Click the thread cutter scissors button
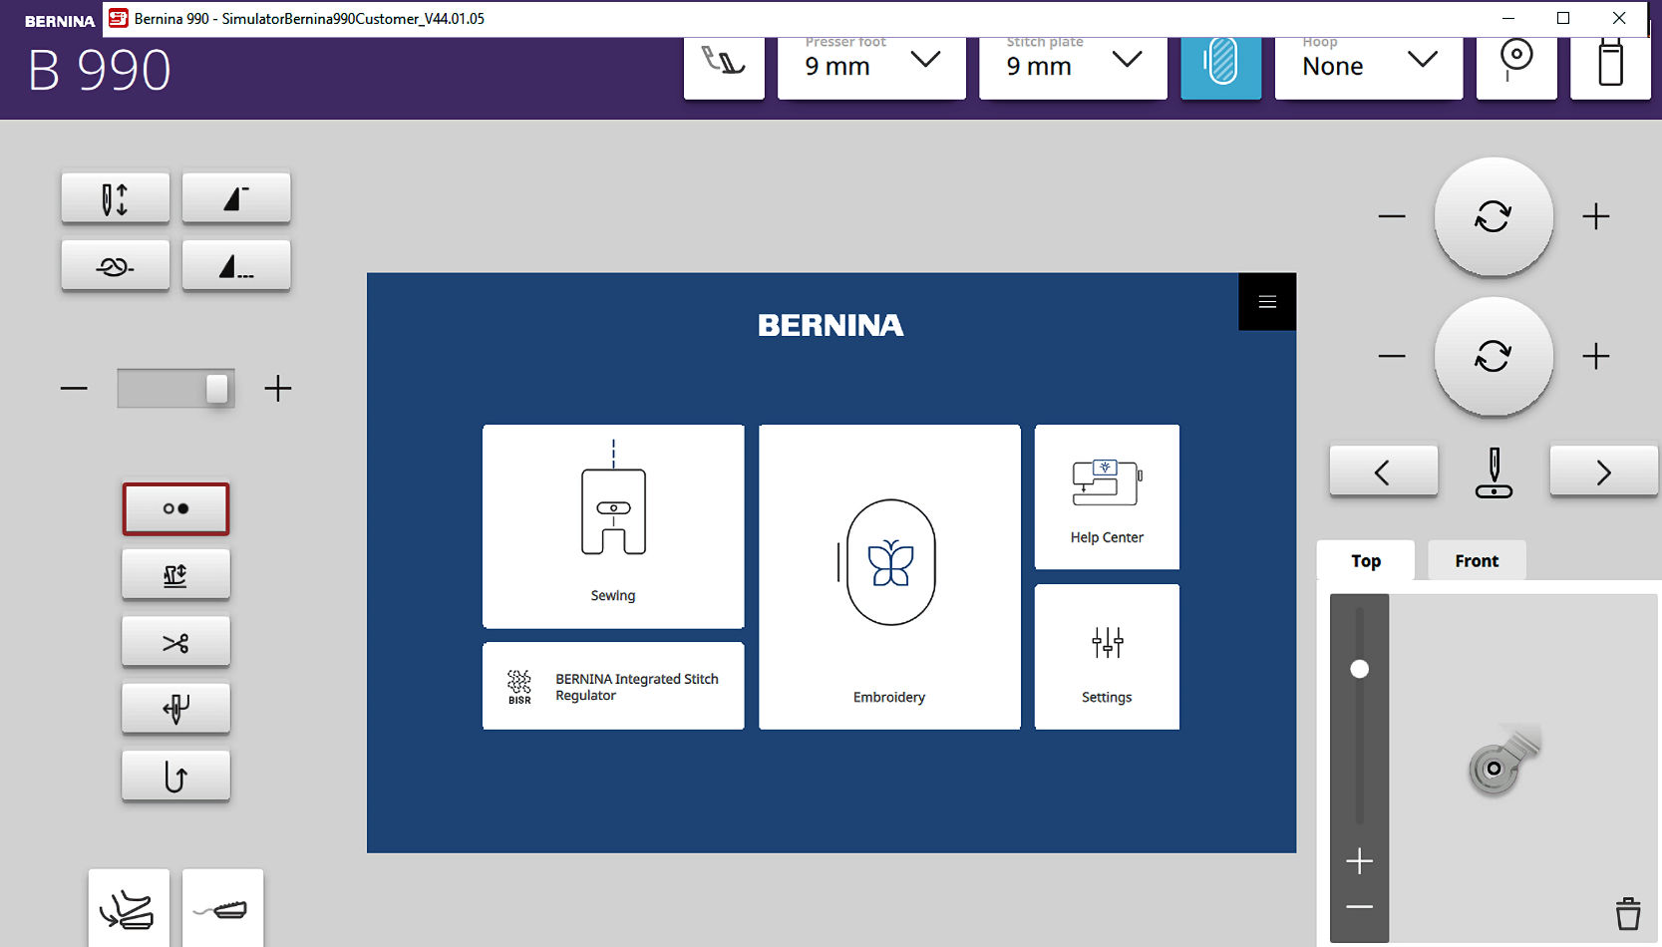The image size is (1662, 947). pos(175,642)
